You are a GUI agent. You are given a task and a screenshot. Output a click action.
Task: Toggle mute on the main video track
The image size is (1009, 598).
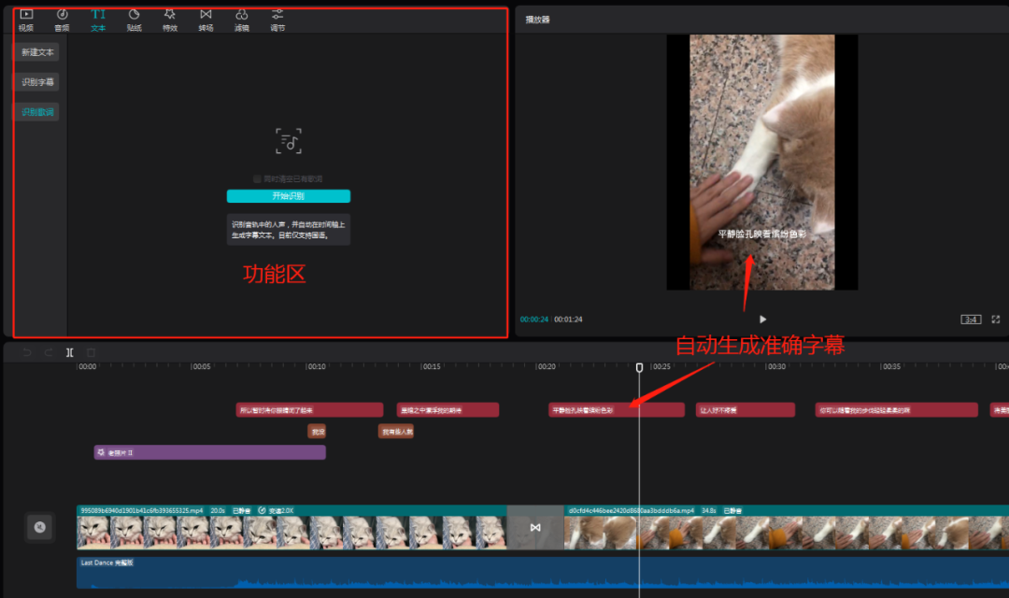coord(39,527)
